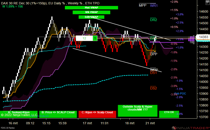This screenshot has width=210, height=130.
Task: Click the '18 mrt' date on time axis
Action: click(130, 123)
